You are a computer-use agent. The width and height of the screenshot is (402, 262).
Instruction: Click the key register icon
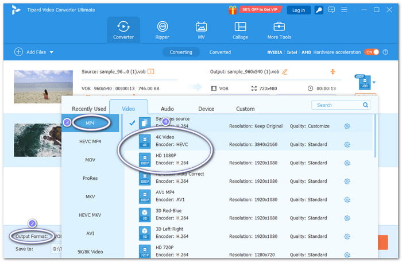(319, 10)
